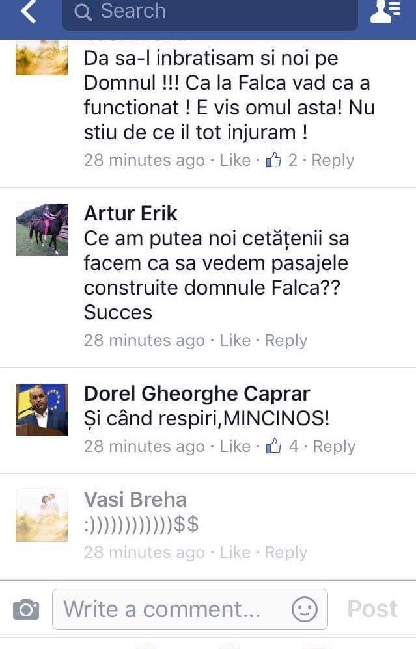Click the Write a comment box
Screen dimensions: 416x649
coord(189,609)
